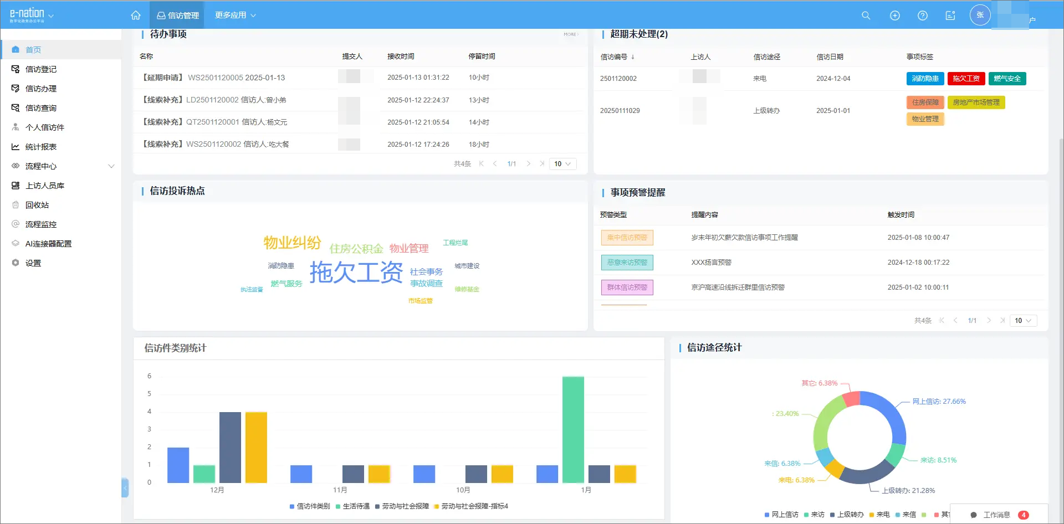
Task: Click the 流程监控 sidebar icon
Action: click(16, 224)
